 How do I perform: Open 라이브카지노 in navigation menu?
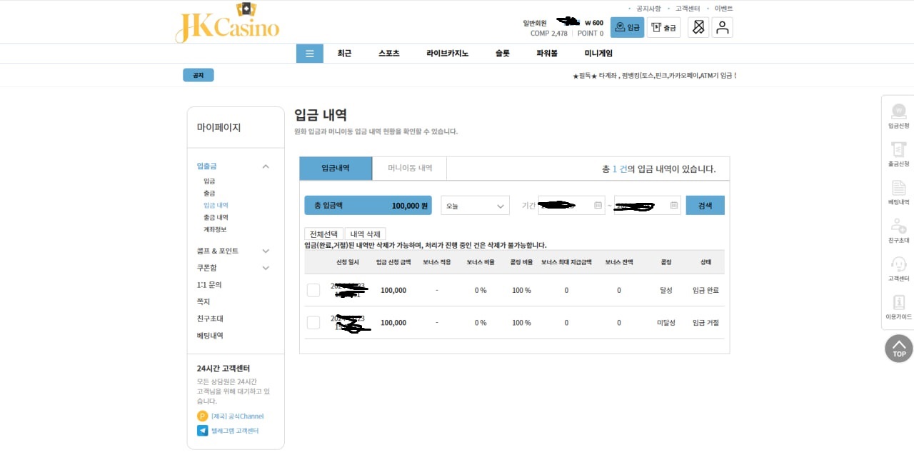[447, 54]
